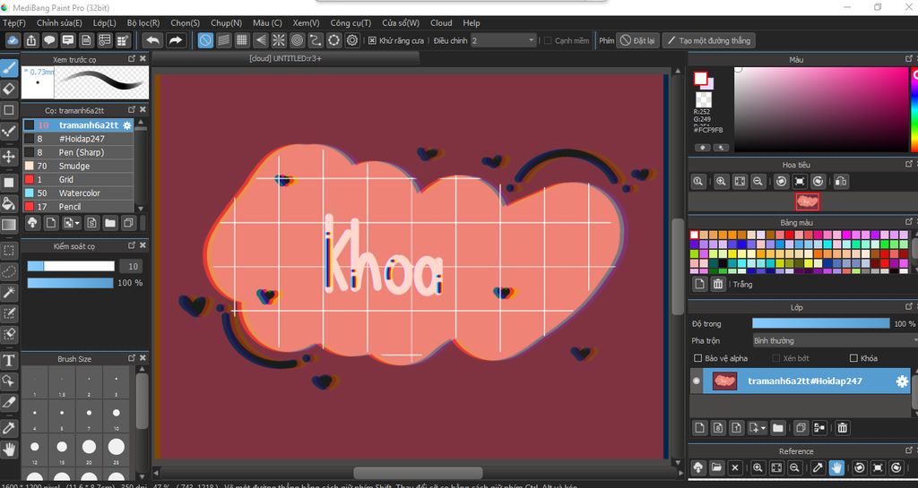This screenshot has height=488, width=918.
Task: Open the Pha trộn blending mode dropdown
Action: tap(835, 340)
